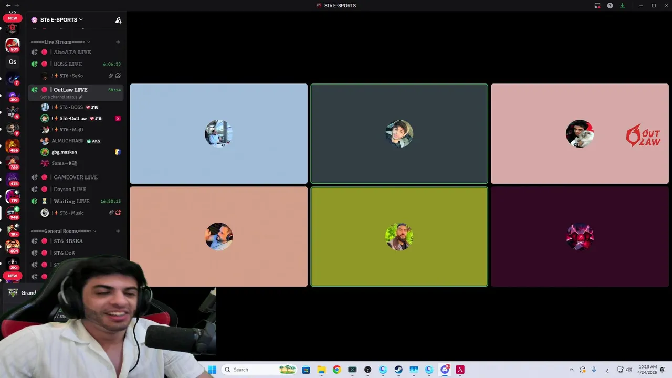The height and width of the screenshot is (378, 672).
Task: Select user gbg.masken in voice list
Action: tap(81, 152)
